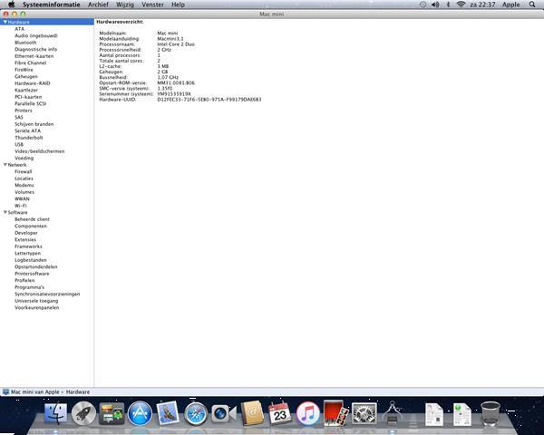Click the Mac mini computer icon in path bar
Viewport: 544px width, 435px height.
pos(5,392)
